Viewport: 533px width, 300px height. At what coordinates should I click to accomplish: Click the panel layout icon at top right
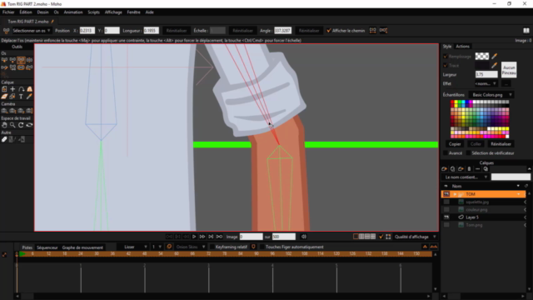(526, 31)
